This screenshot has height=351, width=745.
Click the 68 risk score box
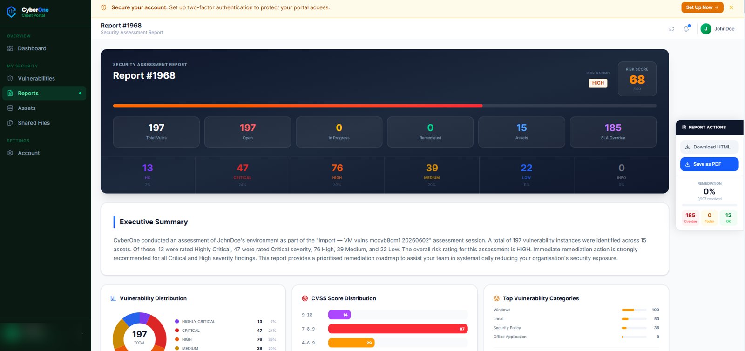(637, 79)
